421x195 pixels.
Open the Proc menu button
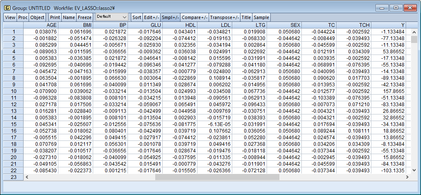(x=23, y=17)
